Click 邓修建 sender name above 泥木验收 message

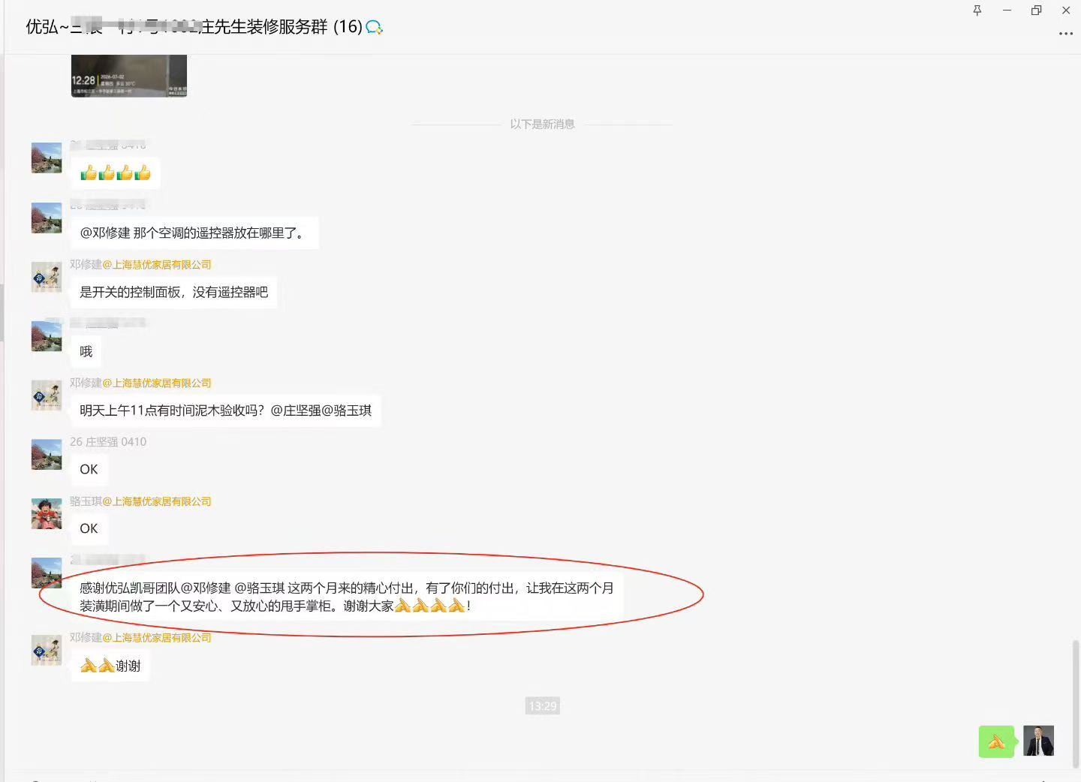pos(140,383)
